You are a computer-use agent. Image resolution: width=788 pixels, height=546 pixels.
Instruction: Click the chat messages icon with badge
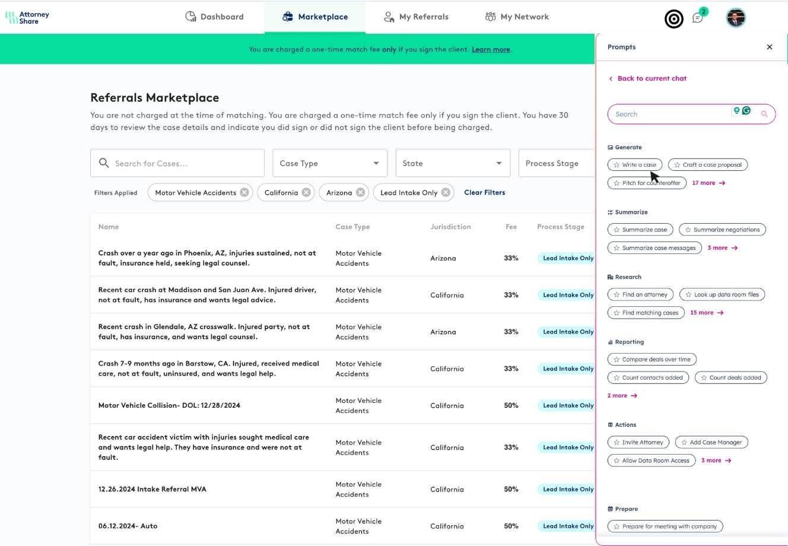tap(698, 18)
